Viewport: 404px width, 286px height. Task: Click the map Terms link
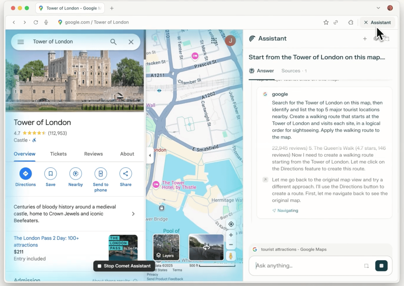[x=177, y=270]
